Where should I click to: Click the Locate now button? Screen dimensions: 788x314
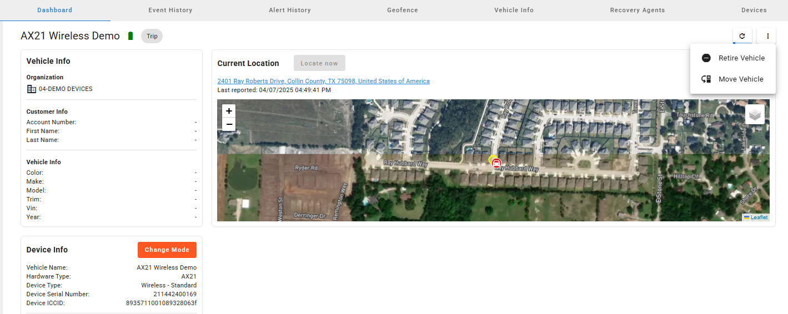[x=319, y=63]
